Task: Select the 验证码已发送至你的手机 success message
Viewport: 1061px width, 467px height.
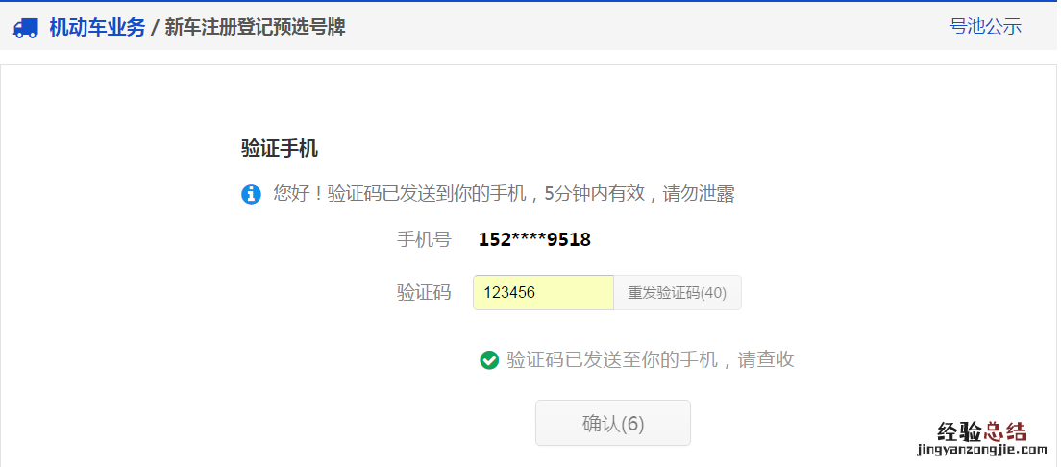Action: 612,360
